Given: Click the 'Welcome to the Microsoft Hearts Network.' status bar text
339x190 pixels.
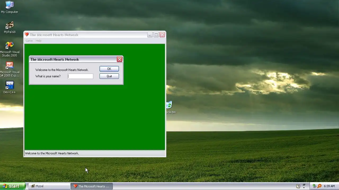Looking at the screenshot, I should [52, 153].
